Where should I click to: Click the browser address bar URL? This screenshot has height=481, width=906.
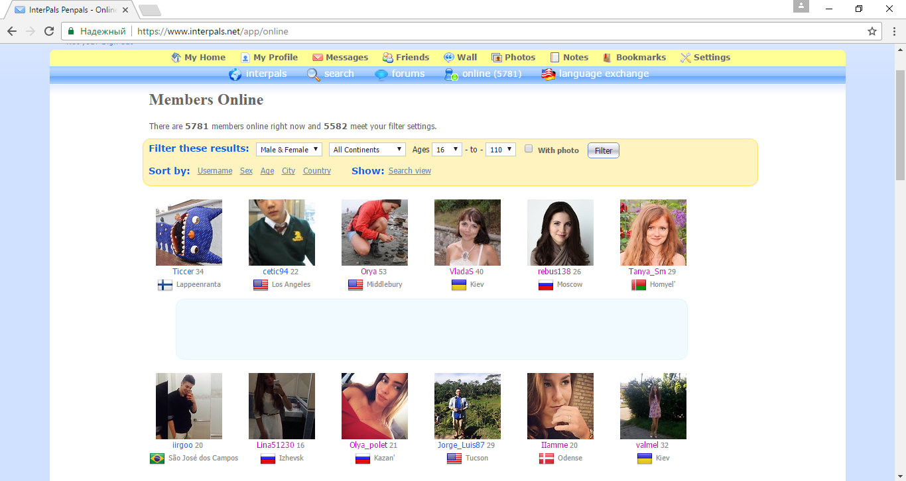click(213, 31)
